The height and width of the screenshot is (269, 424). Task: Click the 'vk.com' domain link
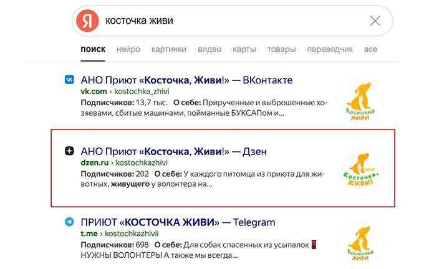click(x=94, y=92)
